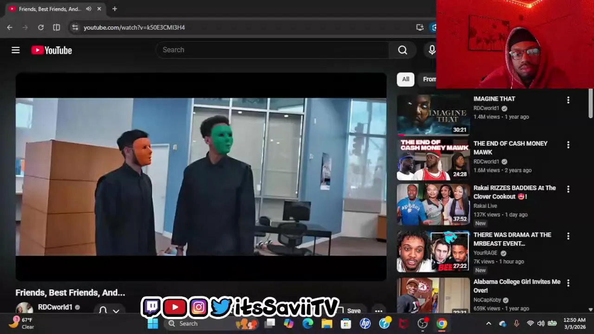Open the Rakai Live channel name
The height and width of the screenshot is (334, 594).
click(485, 206)
